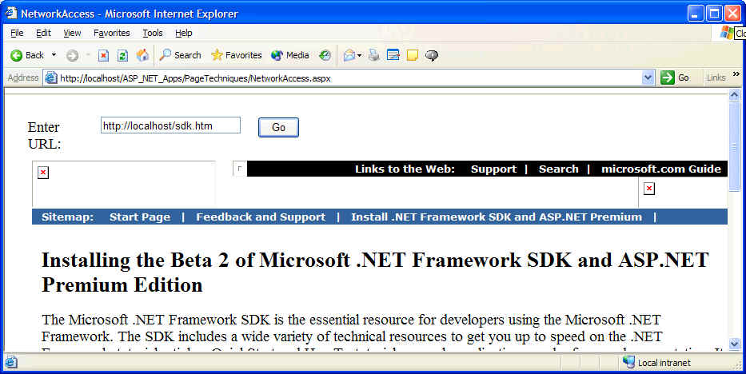Go to the Home page icon
This screenshot has width=746, height=374.
(x=142, y=55)
